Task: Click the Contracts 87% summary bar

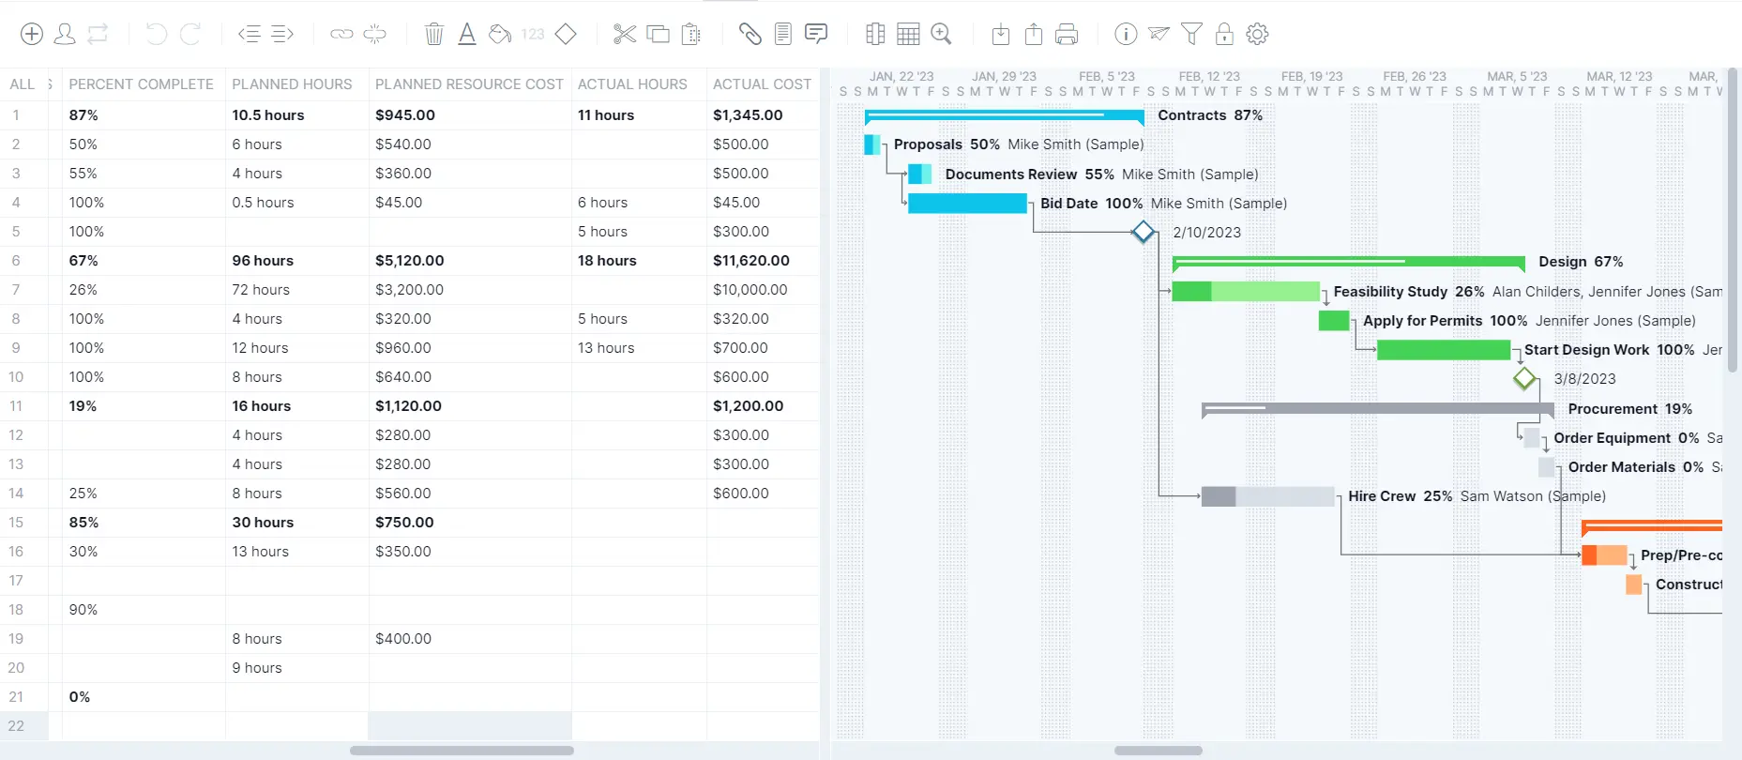Action: point(1004,116)
